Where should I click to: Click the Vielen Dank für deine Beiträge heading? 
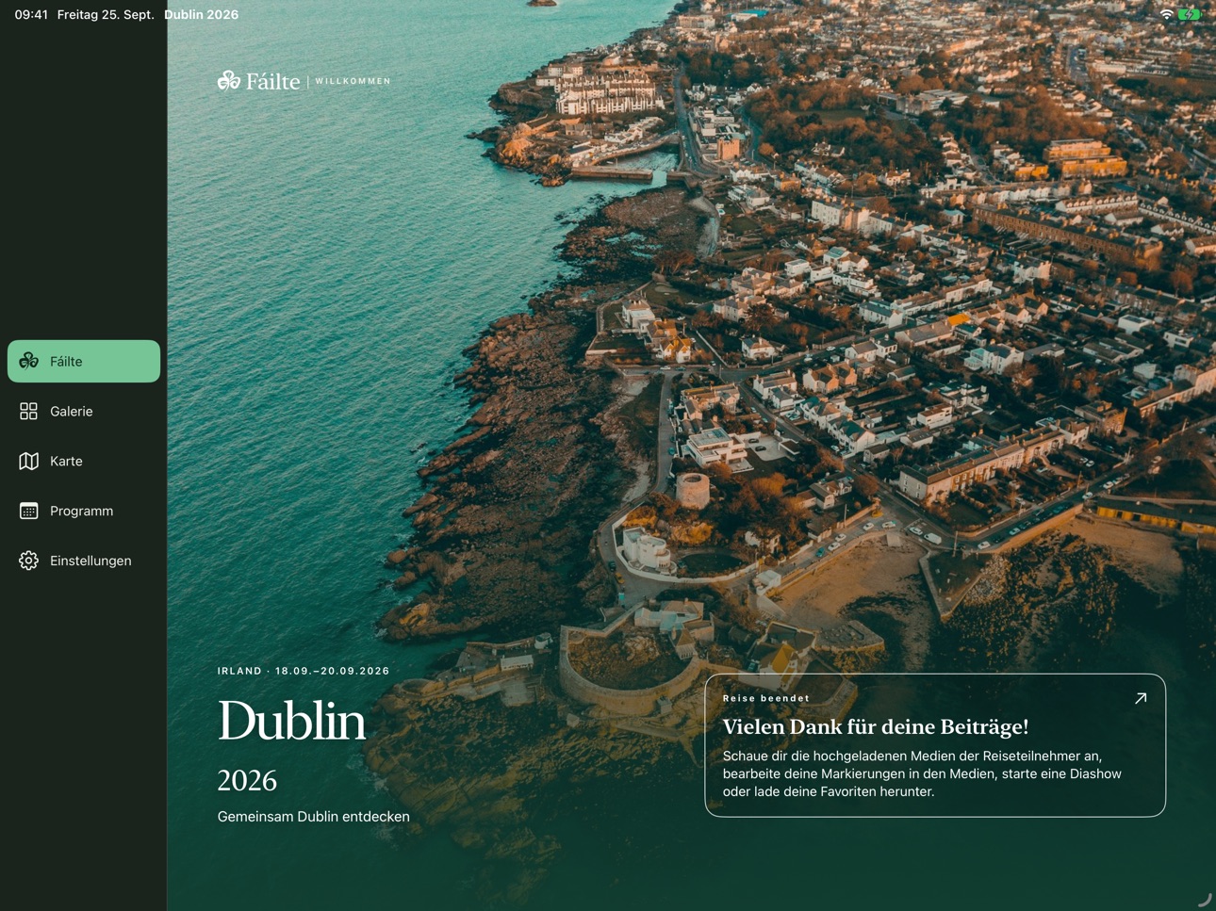click(876, 726)
